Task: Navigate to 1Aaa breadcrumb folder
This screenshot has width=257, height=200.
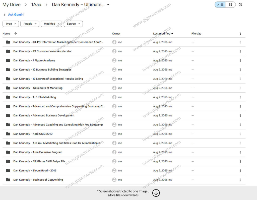Action: pos(36,5)
